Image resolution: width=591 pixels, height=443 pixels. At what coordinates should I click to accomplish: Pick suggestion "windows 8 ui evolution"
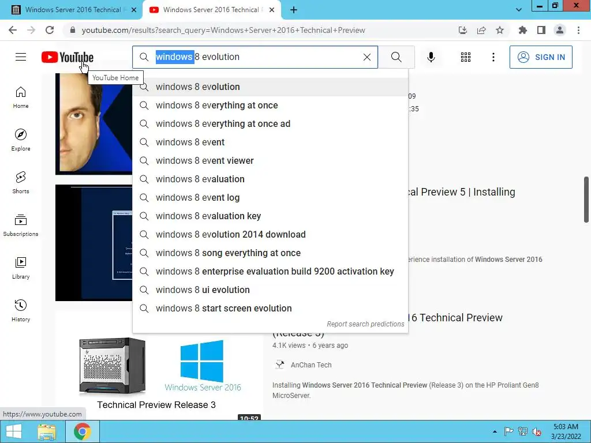[x=270, y=290]
